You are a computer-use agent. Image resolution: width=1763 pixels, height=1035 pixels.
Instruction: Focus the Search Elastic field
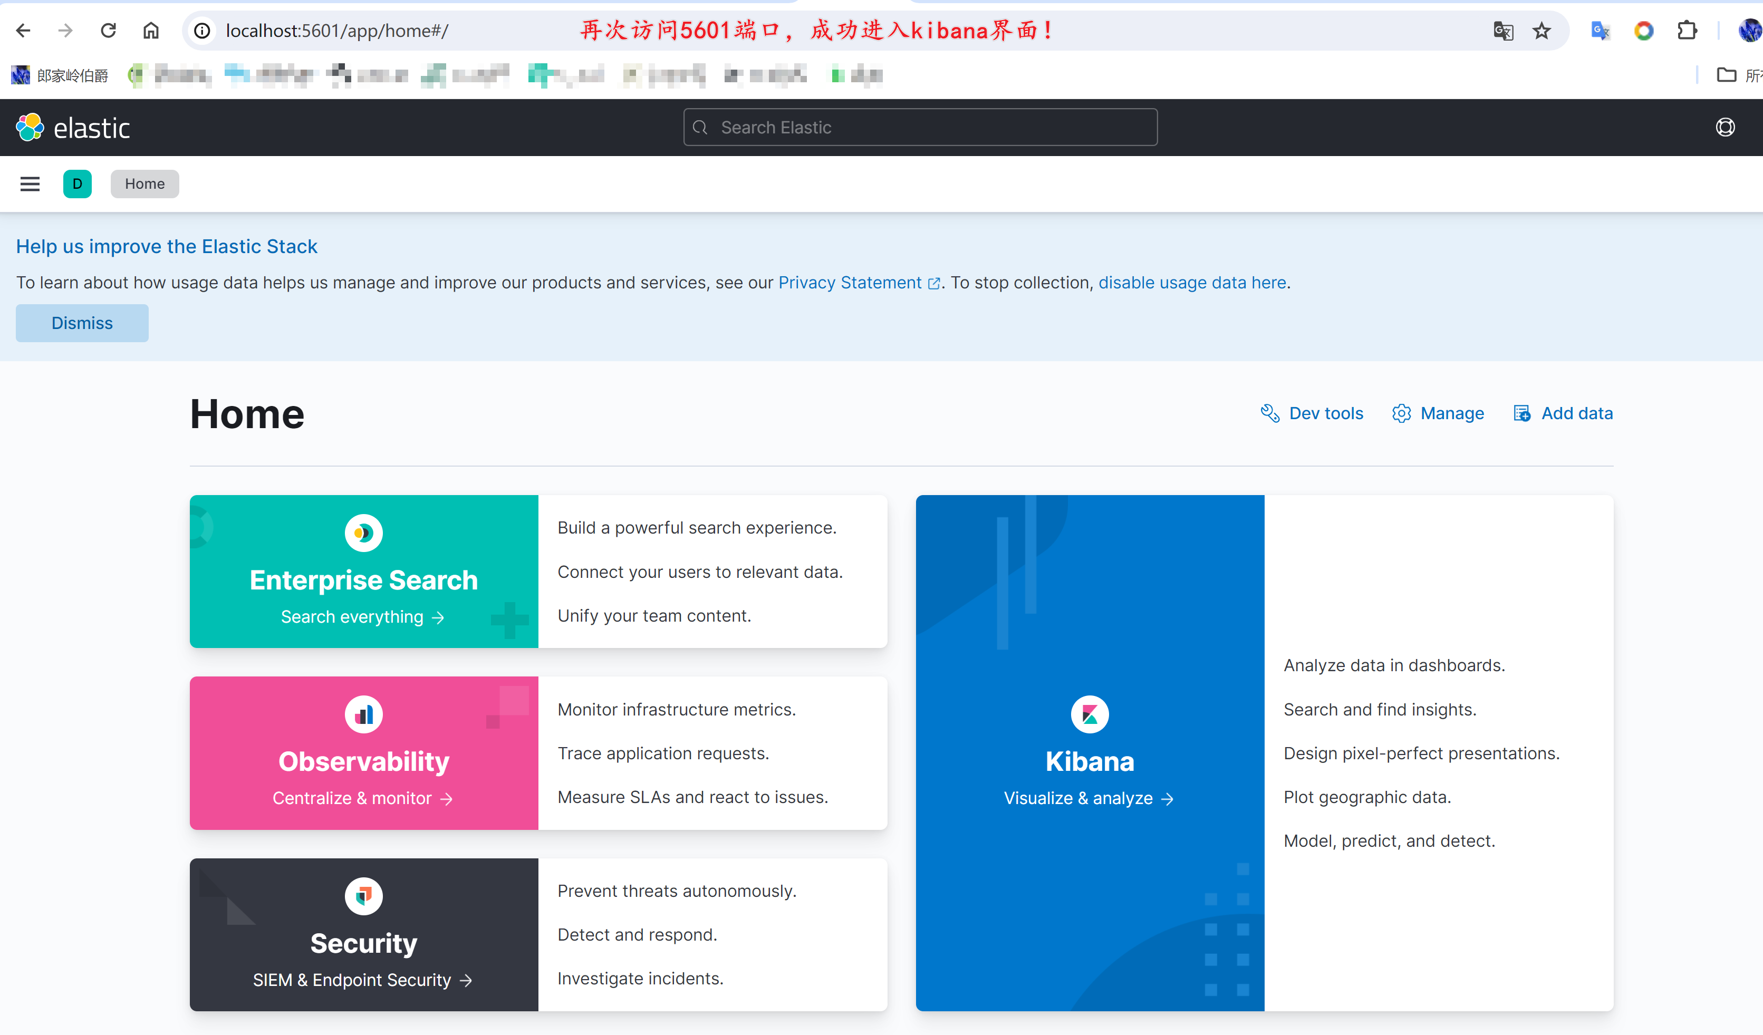[920, 127]
